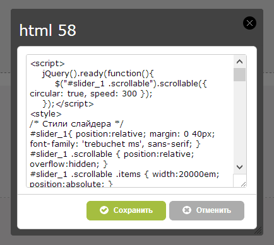Click the code scrollbar up arrow
The height and width of the screenshot is (245, 274).
[x=239, y=62]
